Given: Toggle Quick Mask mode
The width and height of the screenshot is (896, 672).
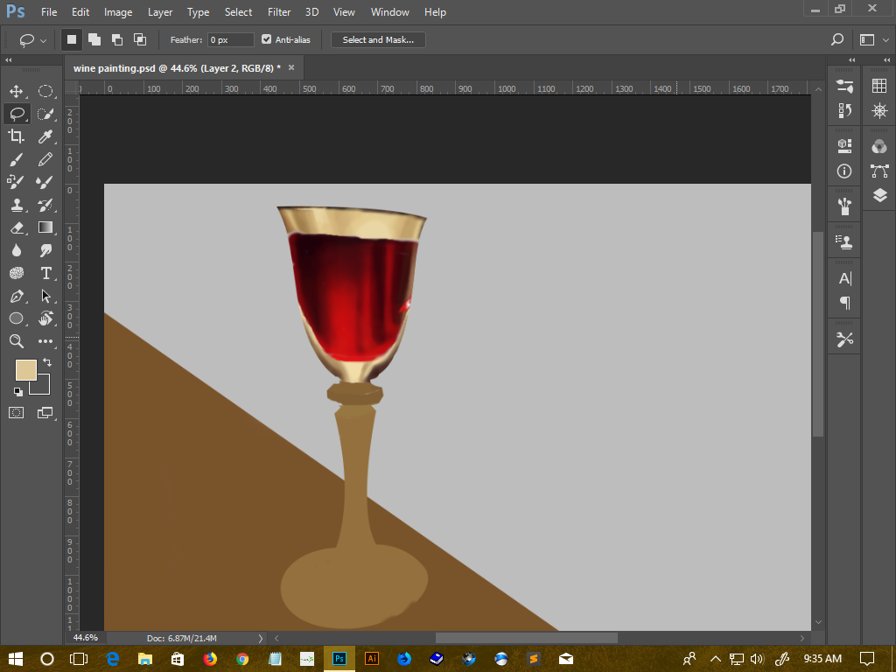Looking at the screenshot, I should (17, 413).
